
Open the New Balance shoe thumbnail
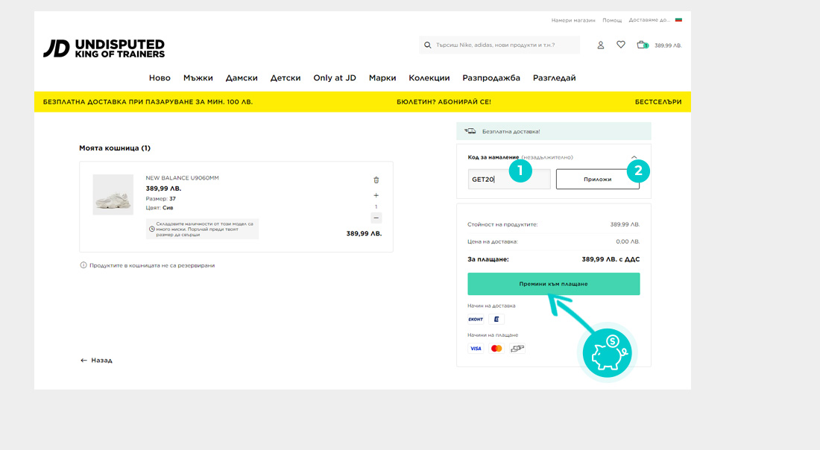coord(113,194)
